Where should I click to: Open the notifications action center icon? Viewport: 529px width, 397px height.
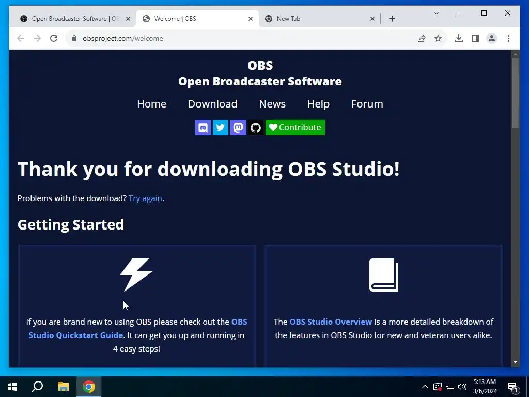[x=512, y=387]
